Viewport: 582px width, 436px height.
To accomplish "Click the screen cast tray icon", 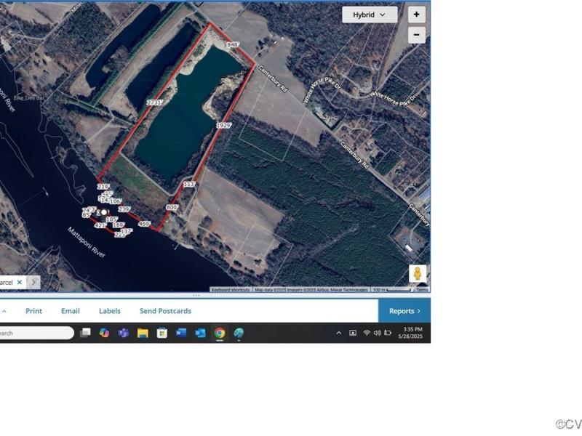I will (353, 333).
